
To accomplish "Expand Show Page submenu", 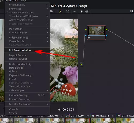I will 27,9.
